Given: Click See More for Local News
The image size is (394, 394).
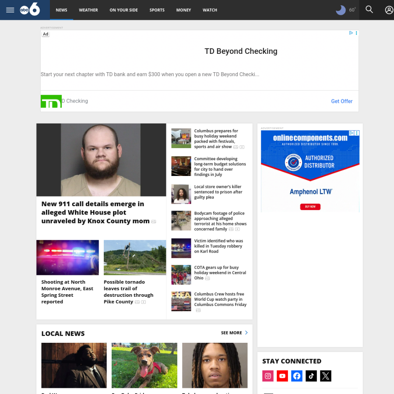Looking at the screenshot, I should (x=232, y=333).
